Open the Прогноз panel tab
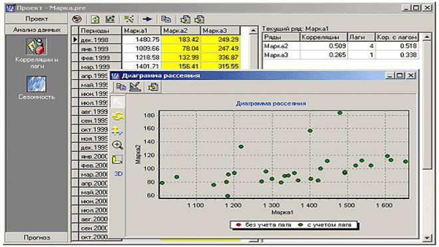The height and width of the screenshot is (247, 439). pyautogui.click(x=37, y=237)
